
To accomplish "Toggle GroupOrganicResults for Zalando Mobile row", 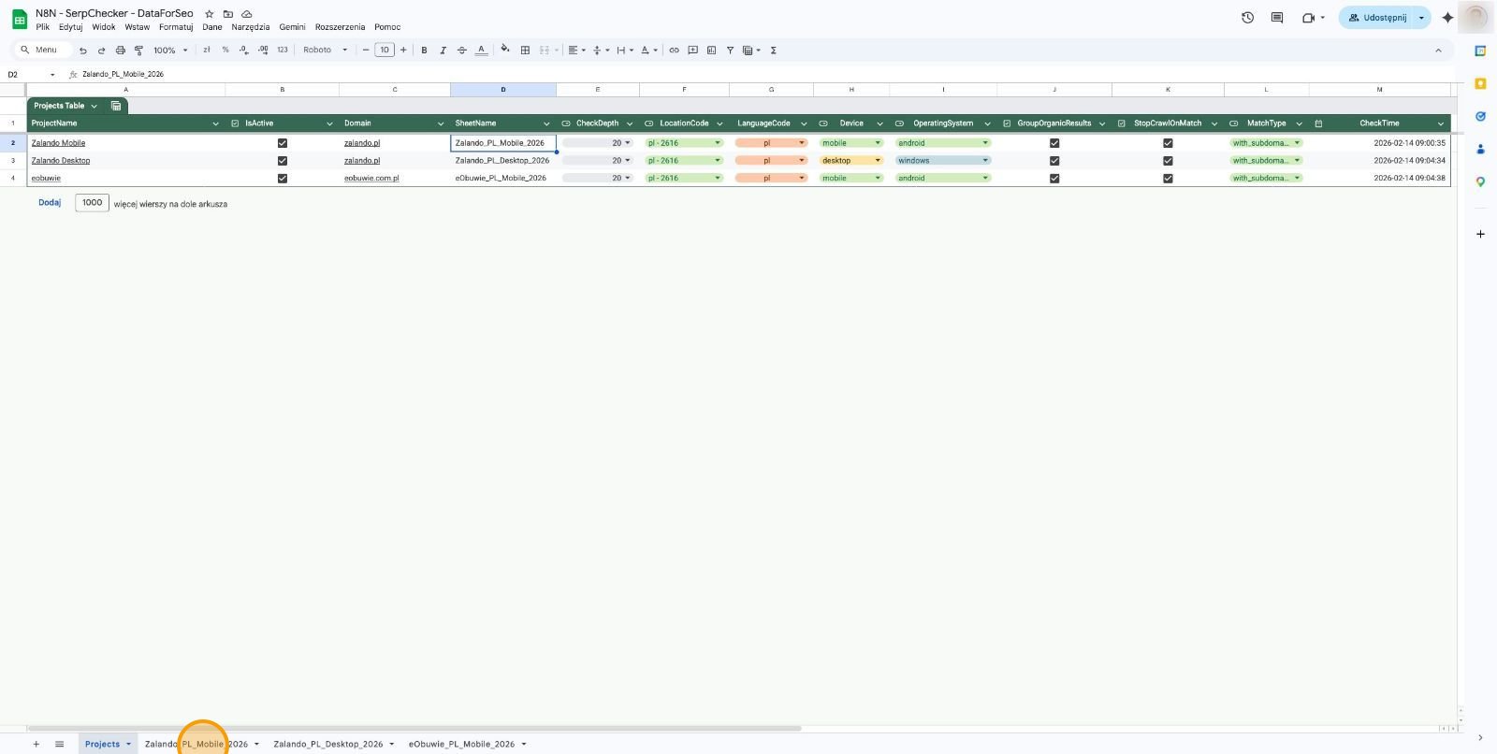I will point(1054,143).
